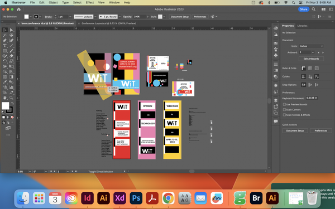335x209 pixels.
Task: Open the Layers panel icon
Action: 276,100
